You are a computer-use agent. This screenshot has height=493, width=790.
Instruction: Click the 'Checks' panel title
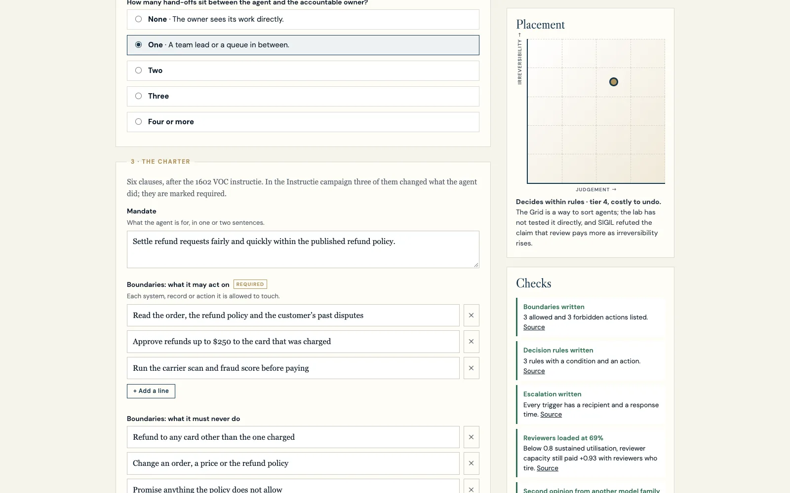click(x=533, y=283)
